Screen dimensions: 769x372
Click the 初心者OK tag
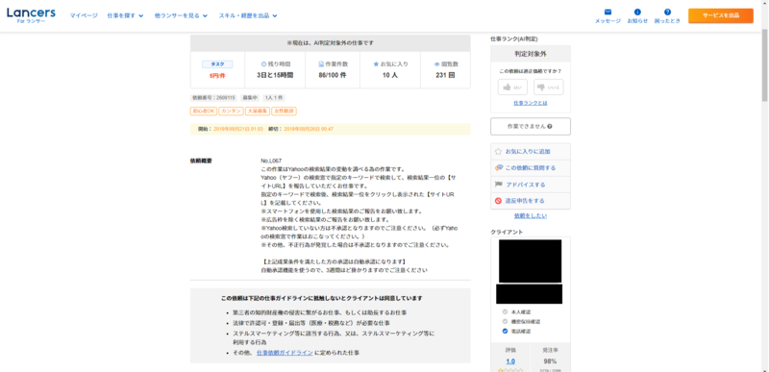[204, 112]
